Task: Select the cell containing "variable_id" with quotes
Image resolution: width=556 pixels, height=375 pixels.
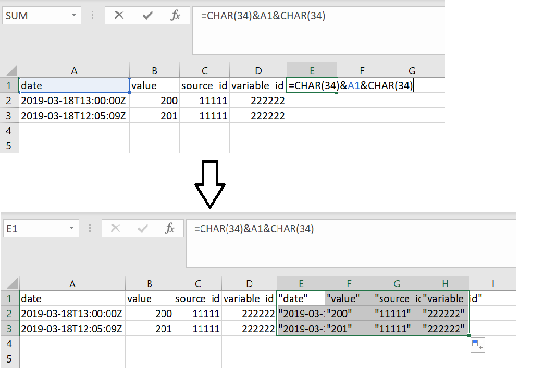Action: click(x=445, y=298)
